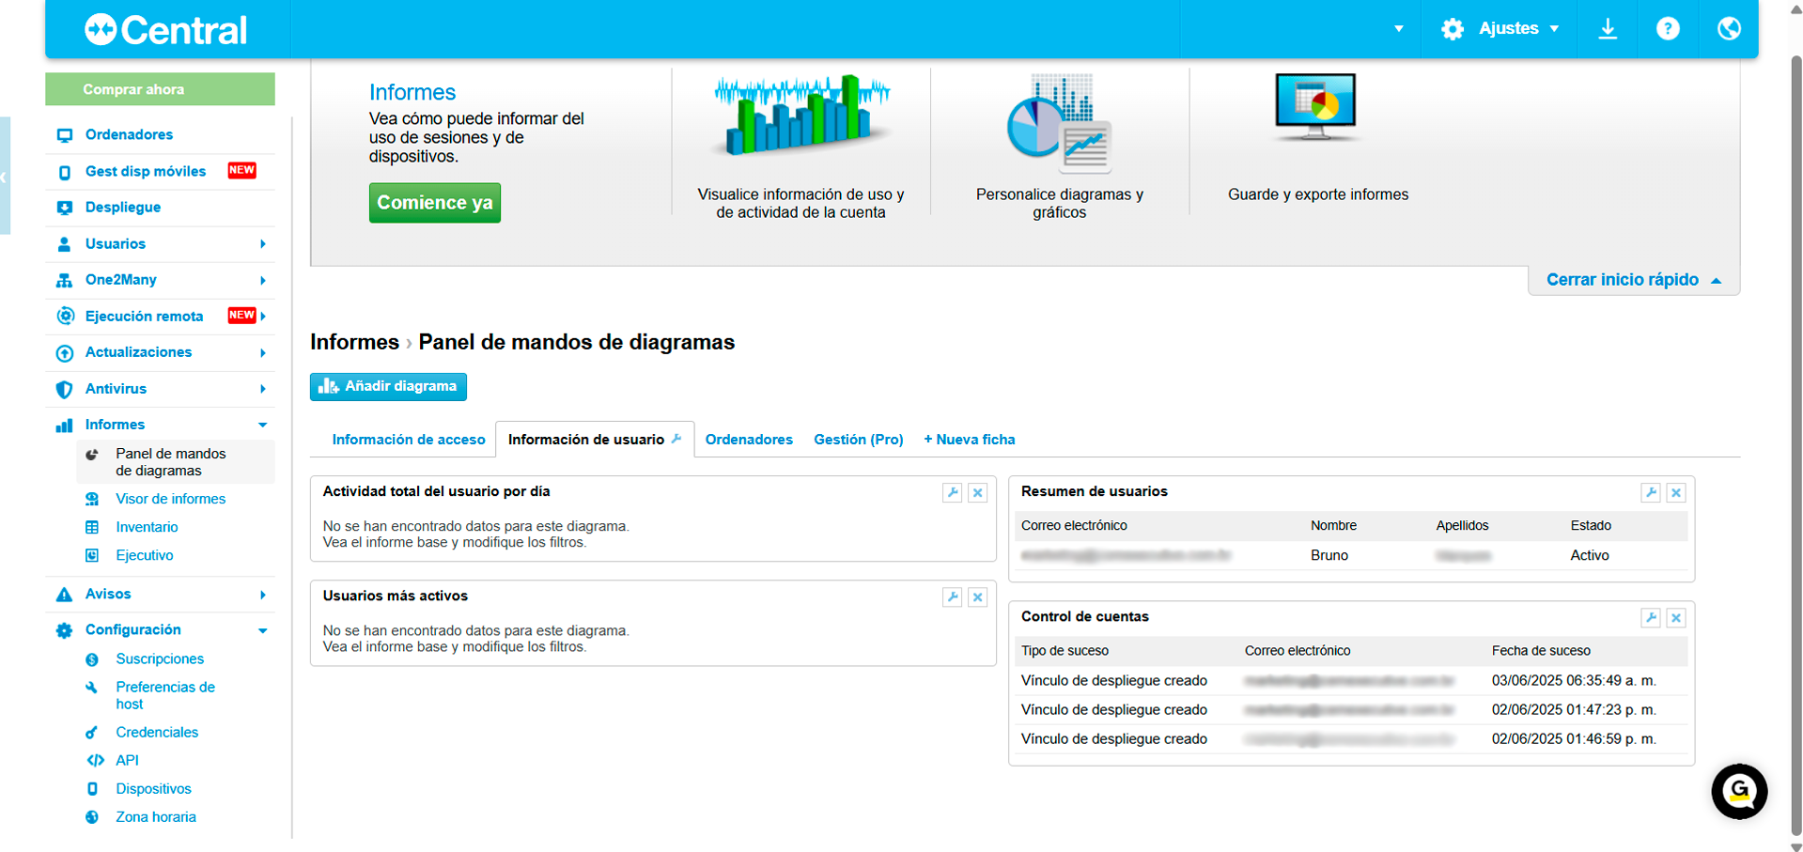The height and width of the screenshot is (852, 1803).
Task: Open wrench settings on Resumen de usuarios widget
Action: click(1651, 492)
